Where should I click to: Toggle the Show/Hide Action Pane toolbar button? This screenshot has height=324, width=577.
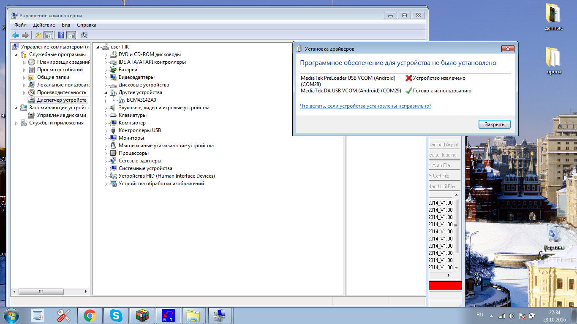tap(71, 35)
